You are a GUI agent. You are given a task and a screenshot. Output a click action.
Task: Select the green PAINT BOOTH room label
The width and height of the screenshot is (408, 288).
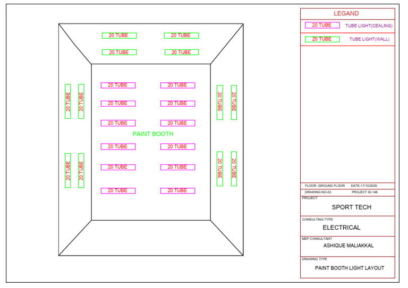[x=153, y=134]
